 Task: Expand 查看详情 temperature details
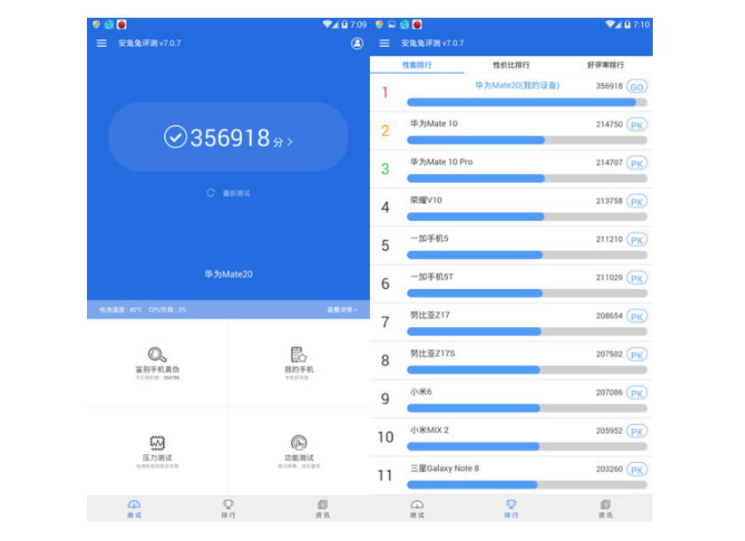coord(341,310)
